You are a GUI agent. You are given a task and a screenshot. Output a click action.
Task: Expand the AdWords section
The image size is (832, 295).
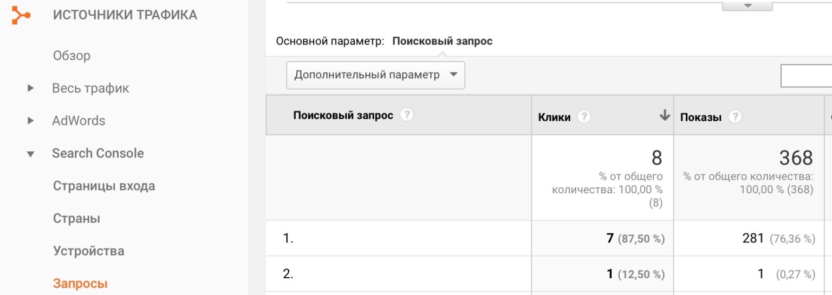[x=31, y=121]
